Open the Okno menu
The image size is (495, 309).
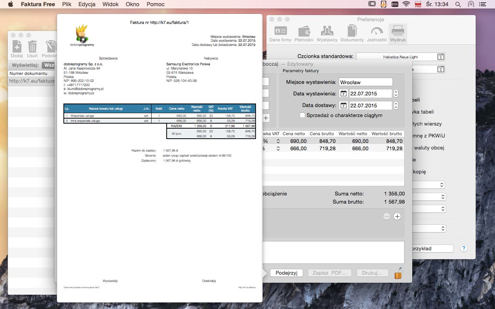coord(133,4)
